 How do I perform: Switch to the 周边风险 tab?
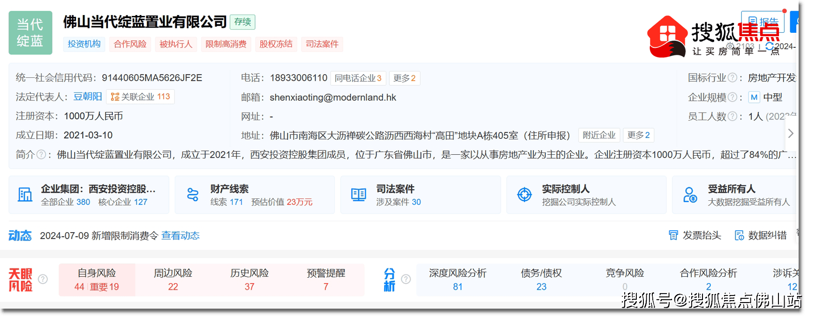173,280
